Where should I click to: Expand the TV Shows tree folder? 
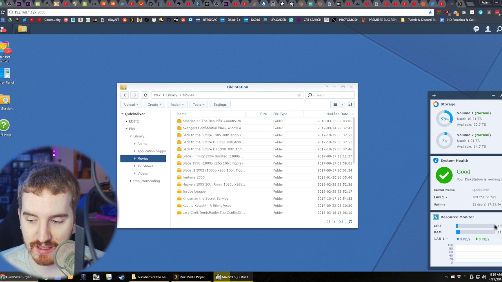coord(135,166)
